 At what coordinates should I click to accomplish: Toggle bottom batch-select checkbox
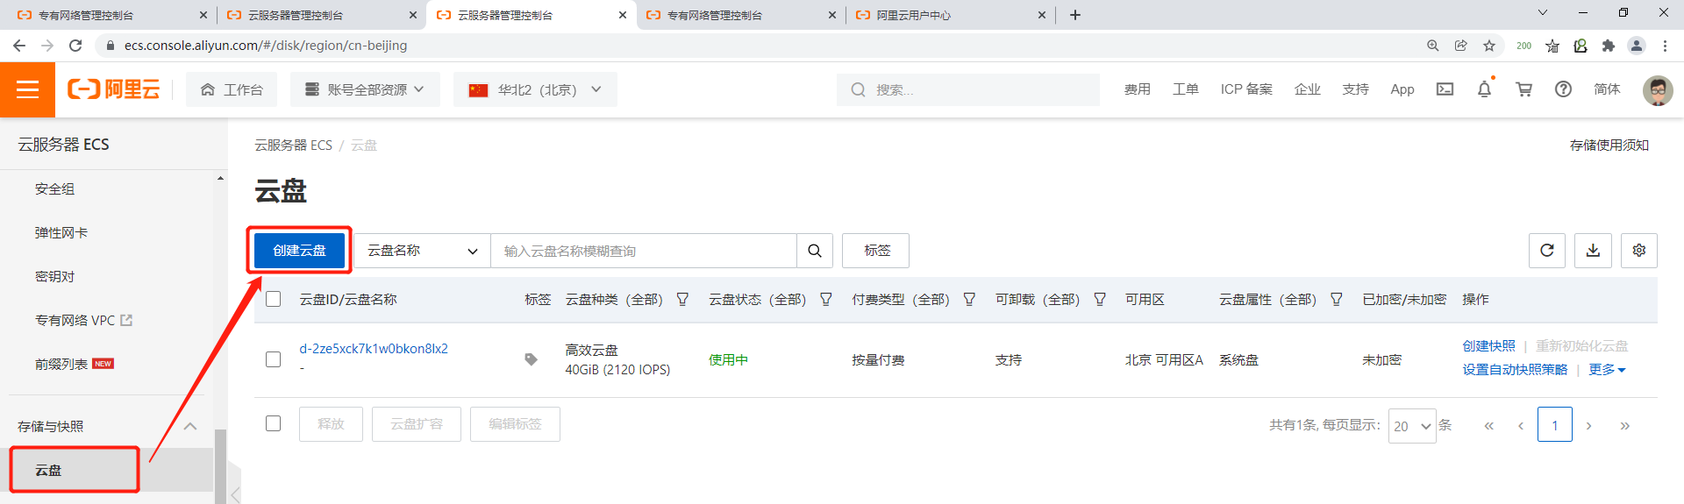[x=274, y=423]
